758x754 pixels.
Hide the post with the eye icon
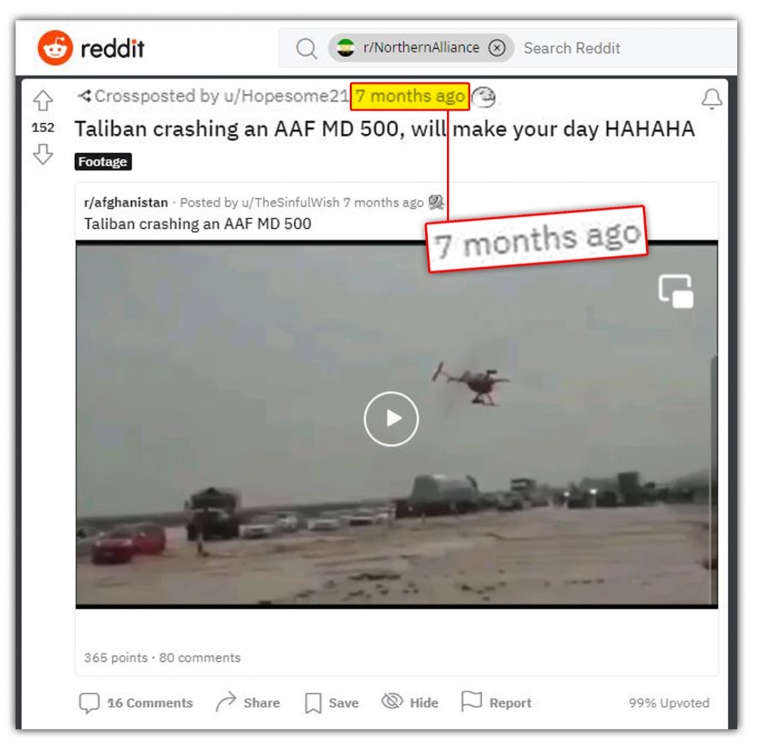[410, 702]
